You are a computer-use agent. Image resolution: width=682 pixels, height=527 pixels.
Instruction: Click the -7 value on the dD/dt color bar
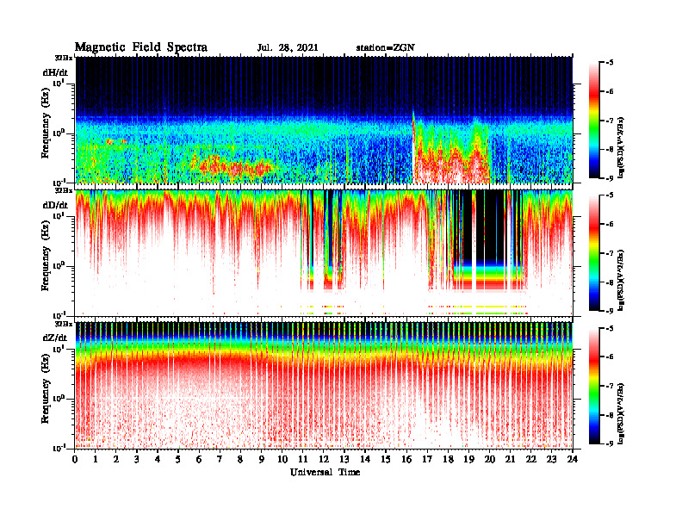pyautogui.click(x=610, y=253)
